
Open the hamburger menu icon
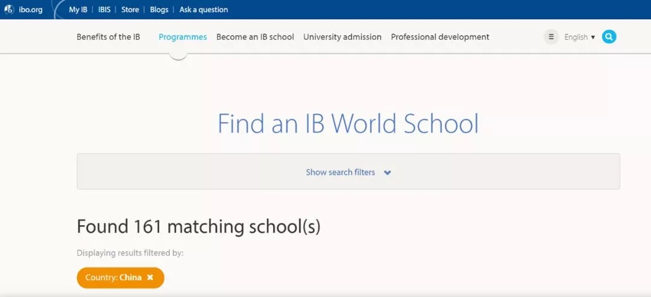551,37
